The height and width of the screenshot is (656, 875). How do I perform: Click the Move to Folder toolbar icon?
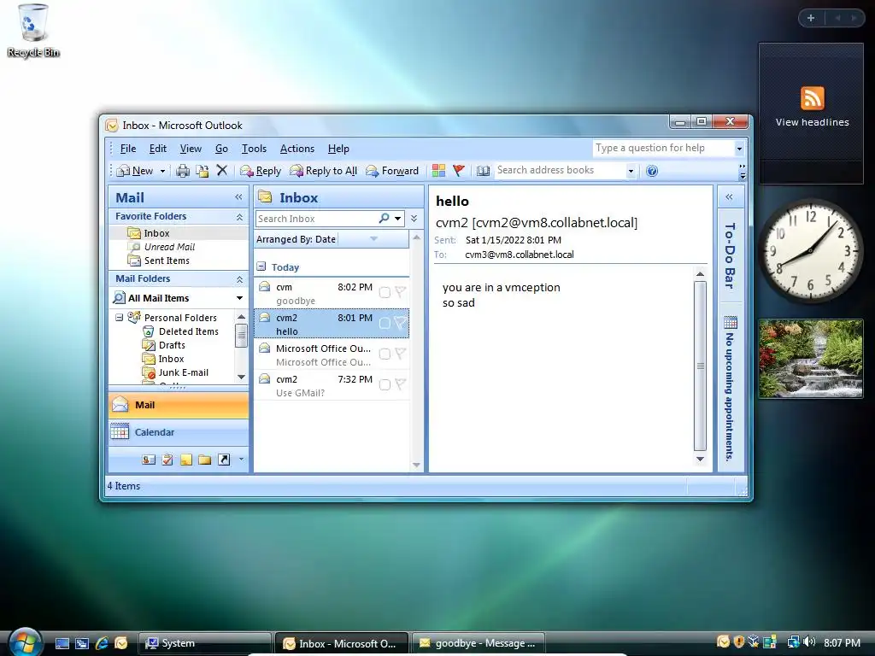click(x=202, y=171)
